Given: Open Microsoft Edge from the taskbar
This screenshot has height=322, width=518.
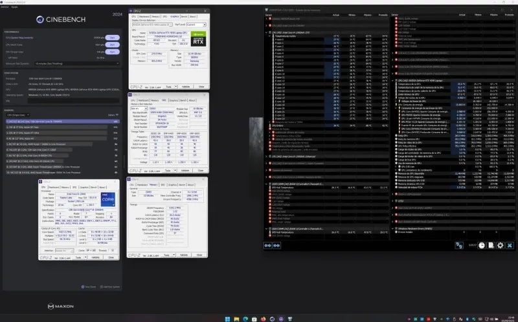Looking at the screenshot, I should tap(245, 319).
